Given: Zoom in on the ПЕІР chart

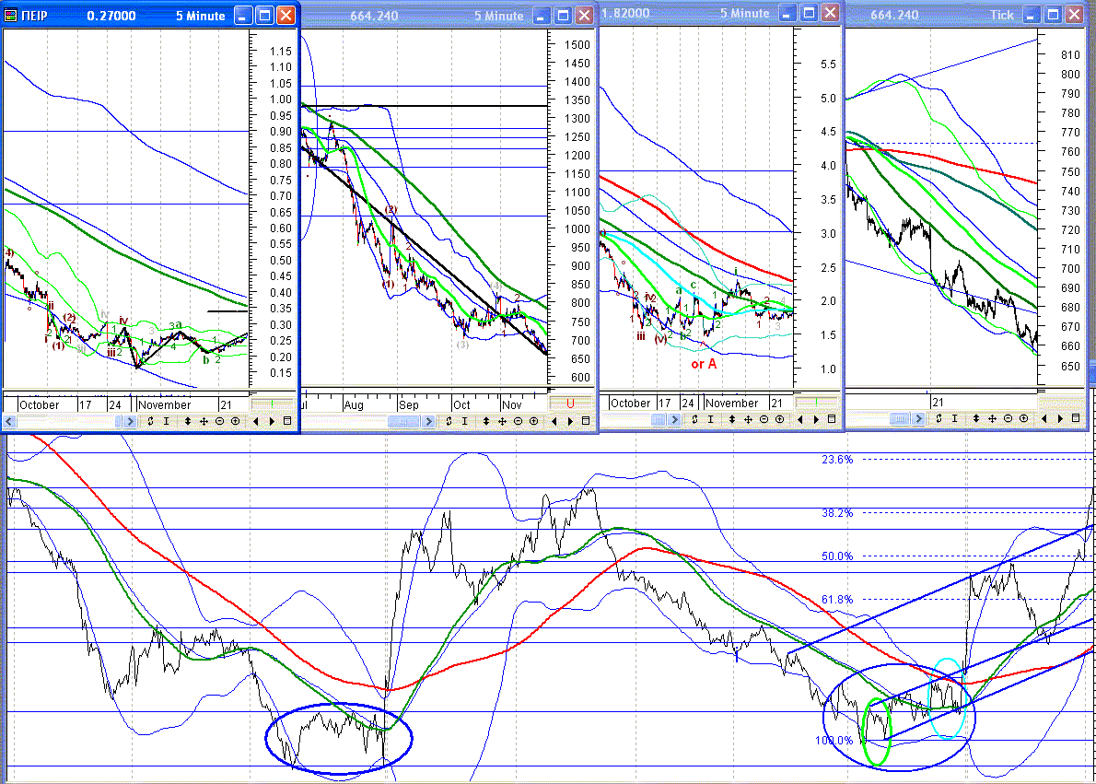Looking at the screenshot, I should pos(236,421).
